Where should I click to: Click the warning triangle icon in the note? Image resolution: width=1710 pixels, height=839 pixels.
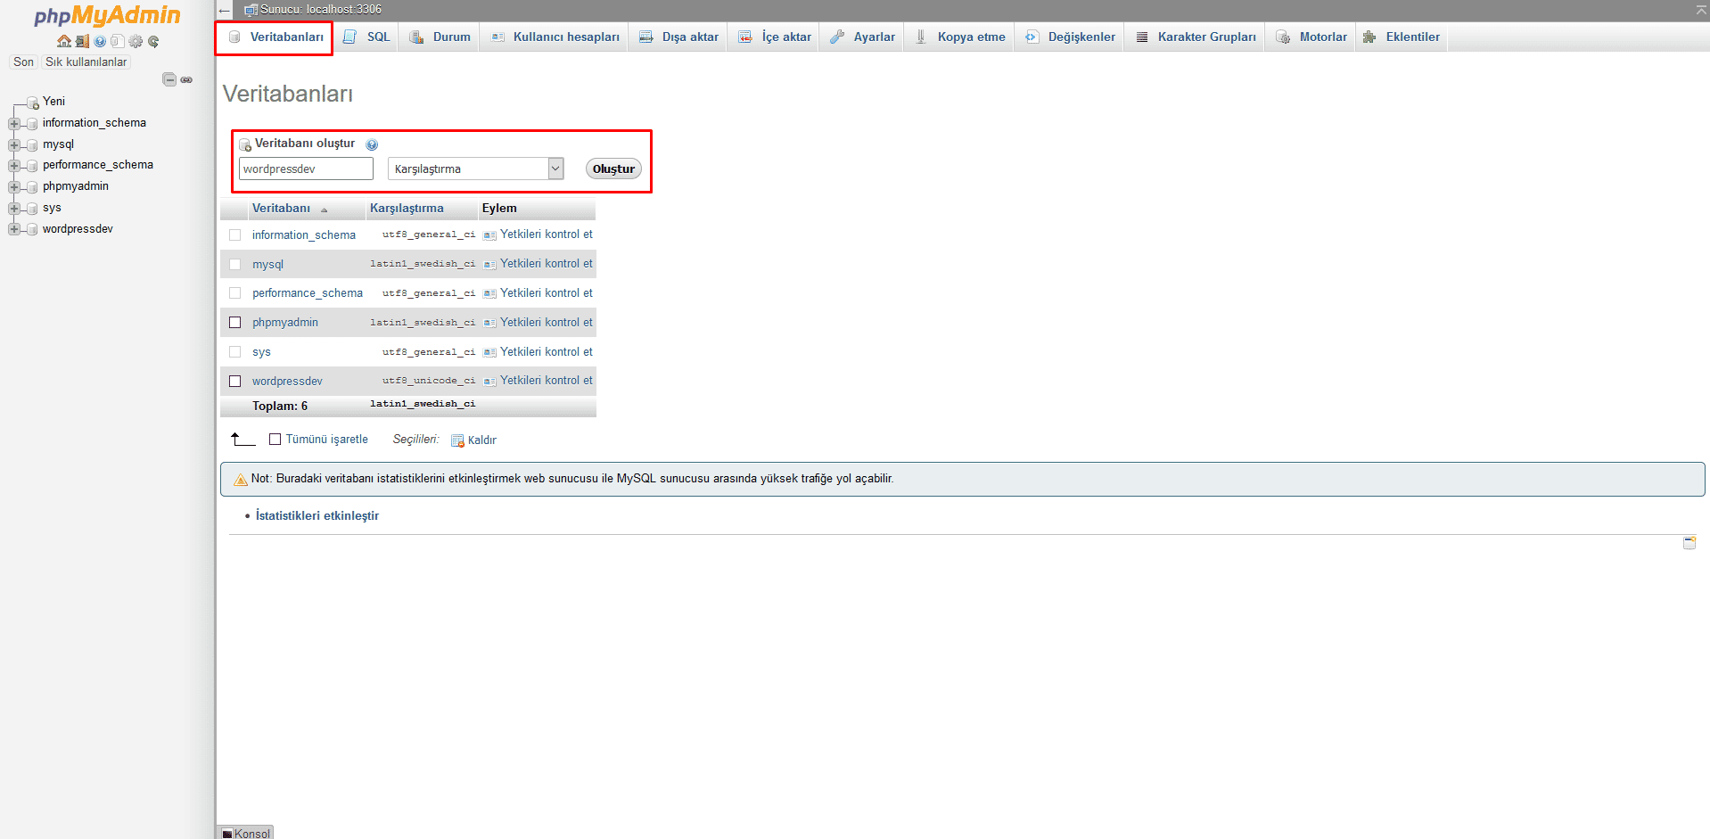[240, 480]
